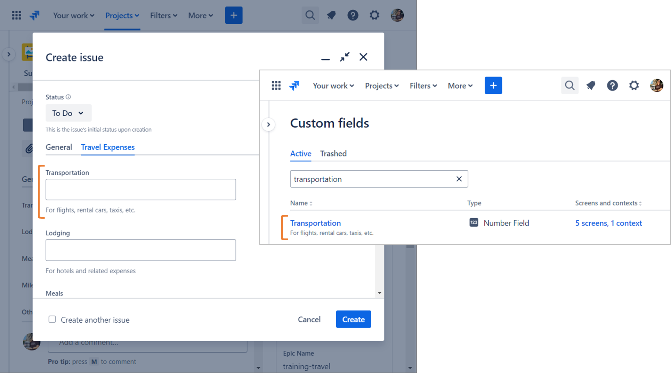Click Status info icon in Create issue

68,97
